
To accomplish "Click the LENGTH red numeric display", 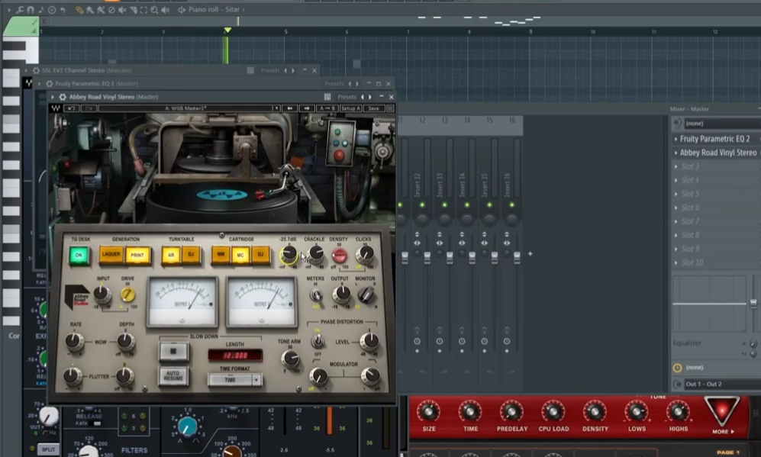I will tap(235, 355).
